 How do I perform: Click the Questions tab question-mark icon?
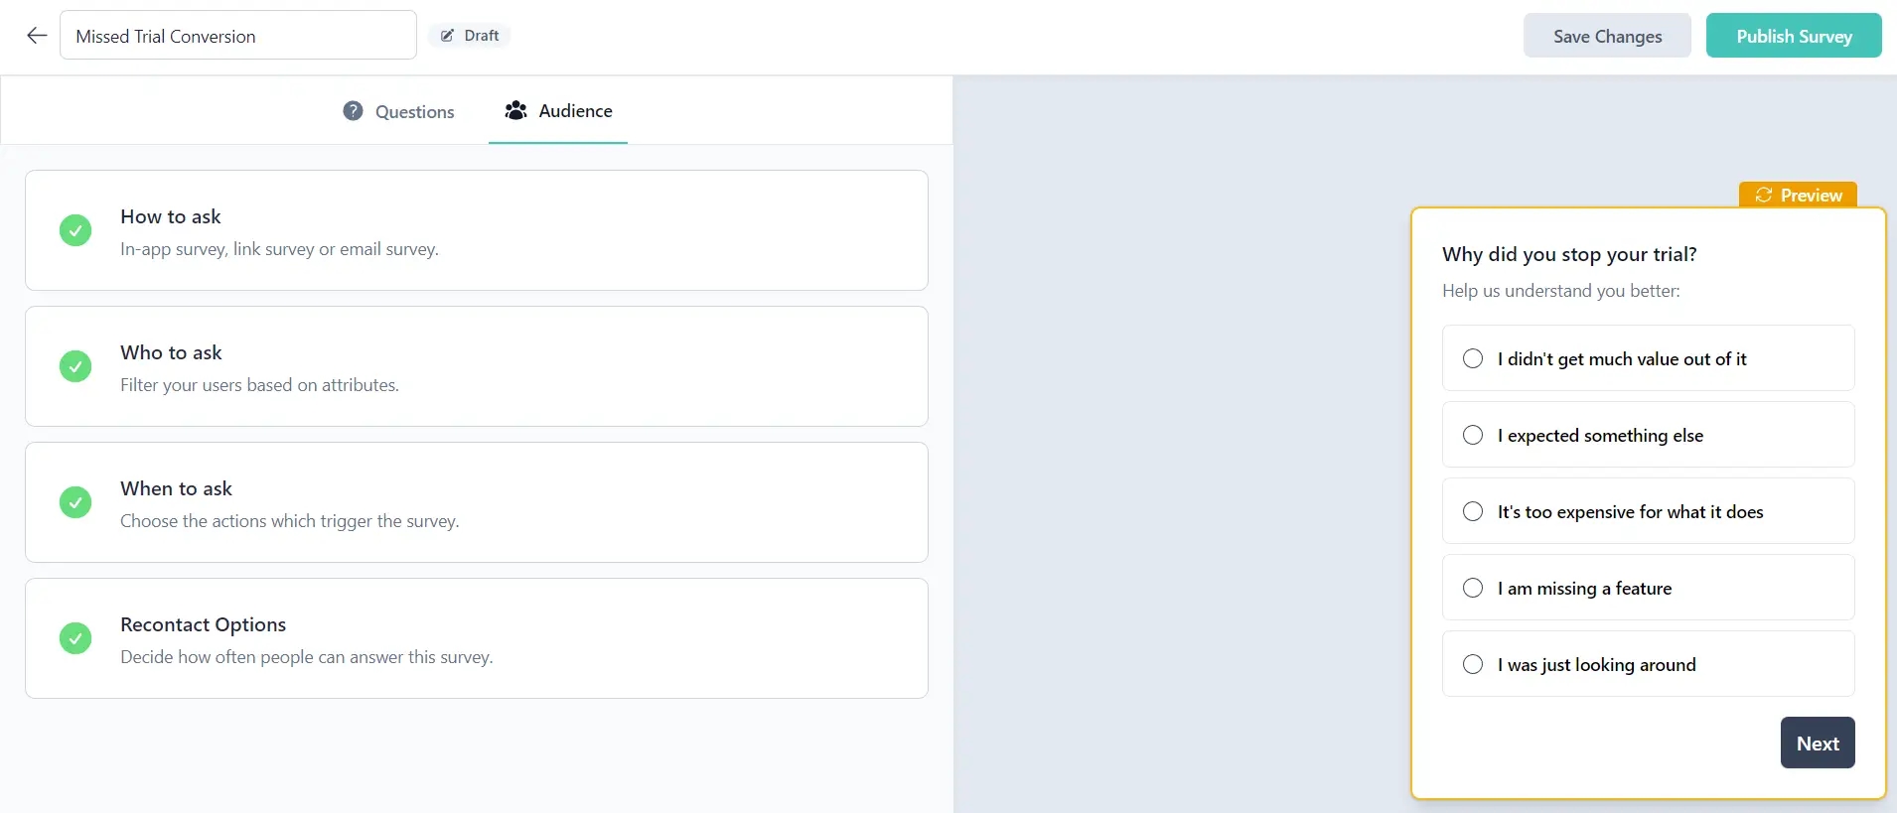tap(353, 111)
